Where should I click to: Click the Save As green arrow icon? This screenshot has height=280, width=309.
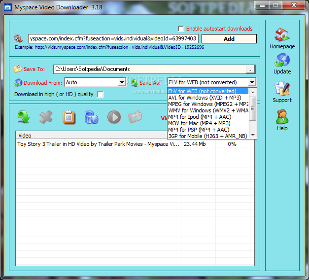[135, 83]
